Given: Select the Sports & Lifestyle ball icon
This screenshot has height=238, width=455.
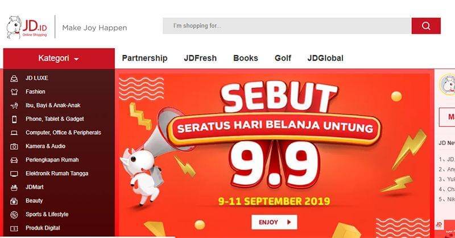Looking at the screenshot, I should (x=14, y=215).
